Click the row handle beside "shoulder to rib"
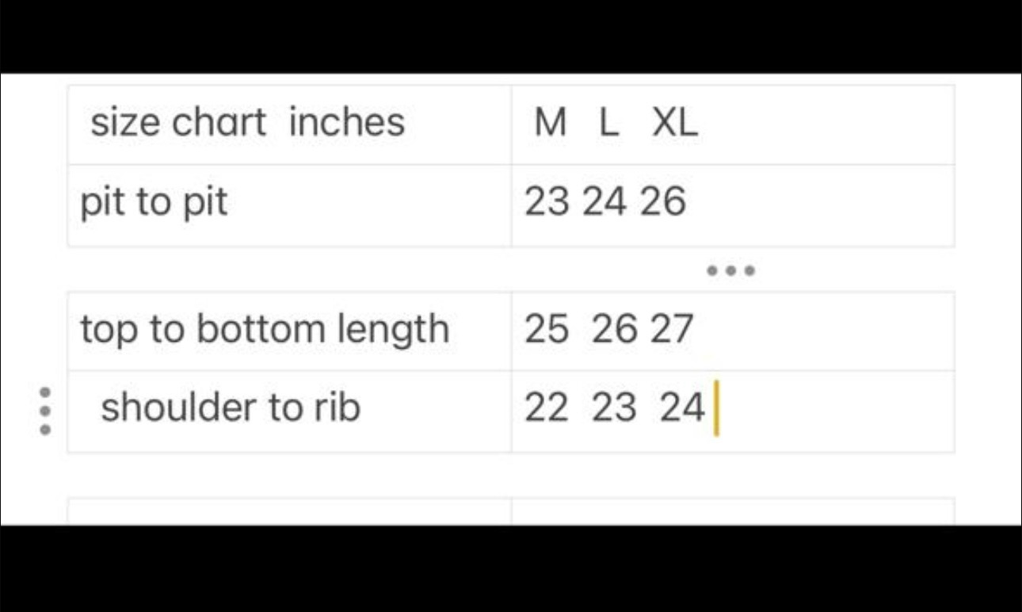The height and width of the screenshot is (612, 1022). click(45, 411)
